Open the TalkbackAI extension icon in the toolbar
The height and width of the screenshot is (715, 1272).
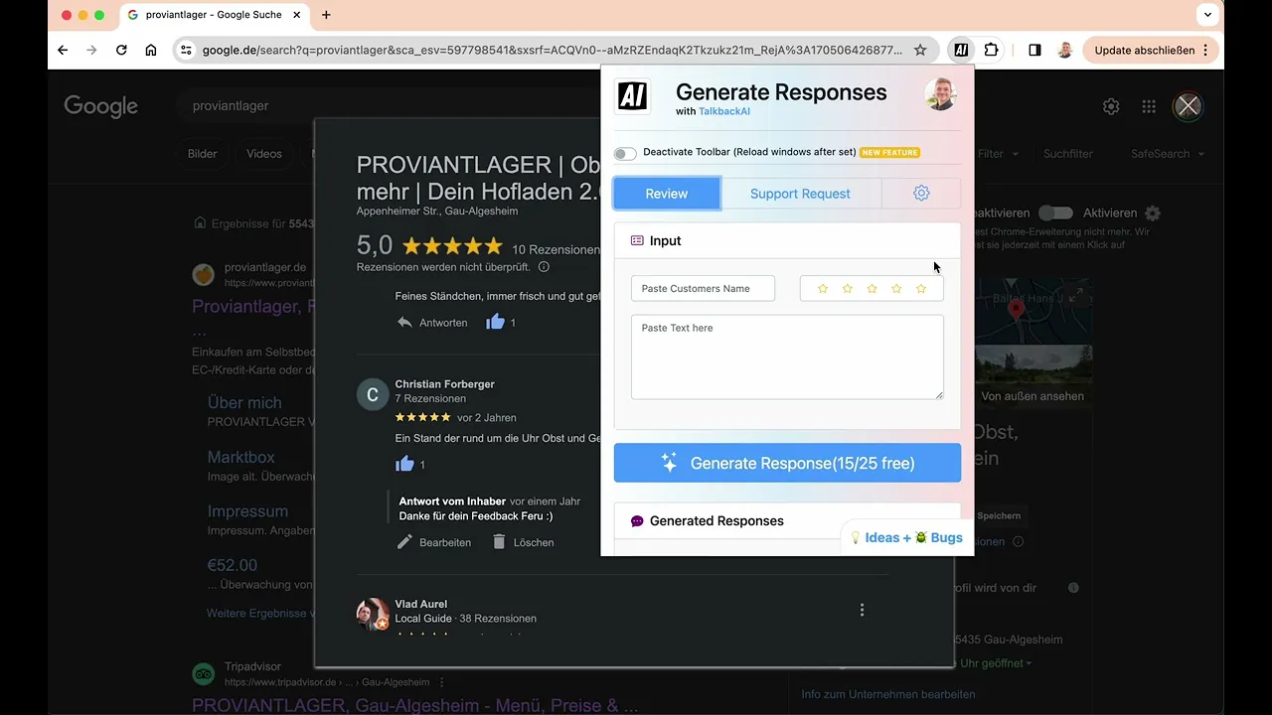click(x=961, y=50)
